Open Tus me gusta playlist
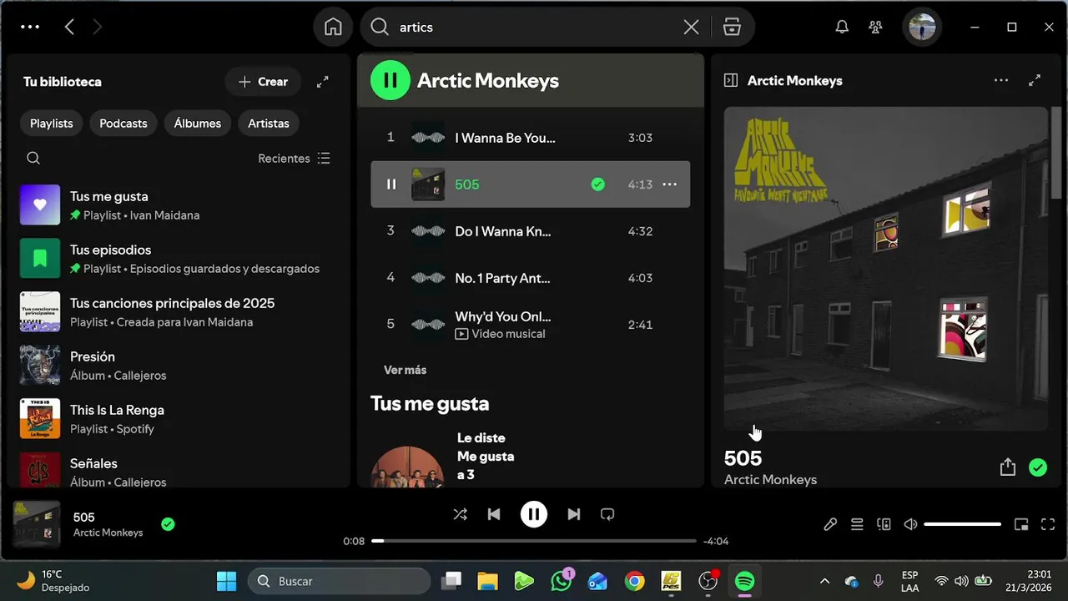The width and height of the screenshot is (1068, 601). (177, 205)
